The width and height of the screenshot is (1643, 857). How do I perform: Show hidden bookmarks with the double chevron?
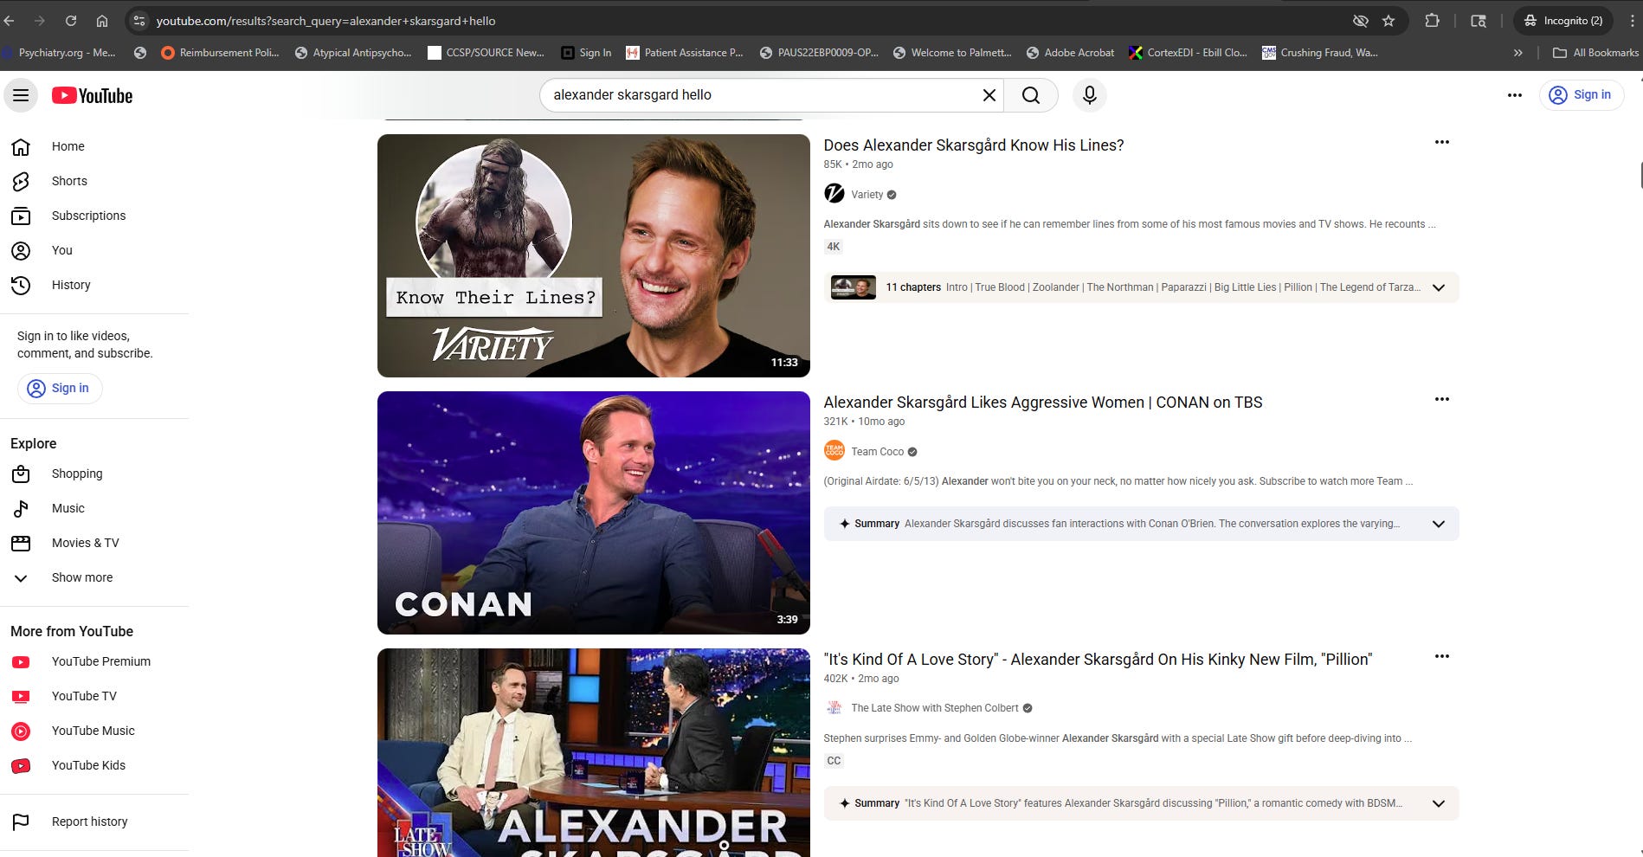click(1517, 53)
